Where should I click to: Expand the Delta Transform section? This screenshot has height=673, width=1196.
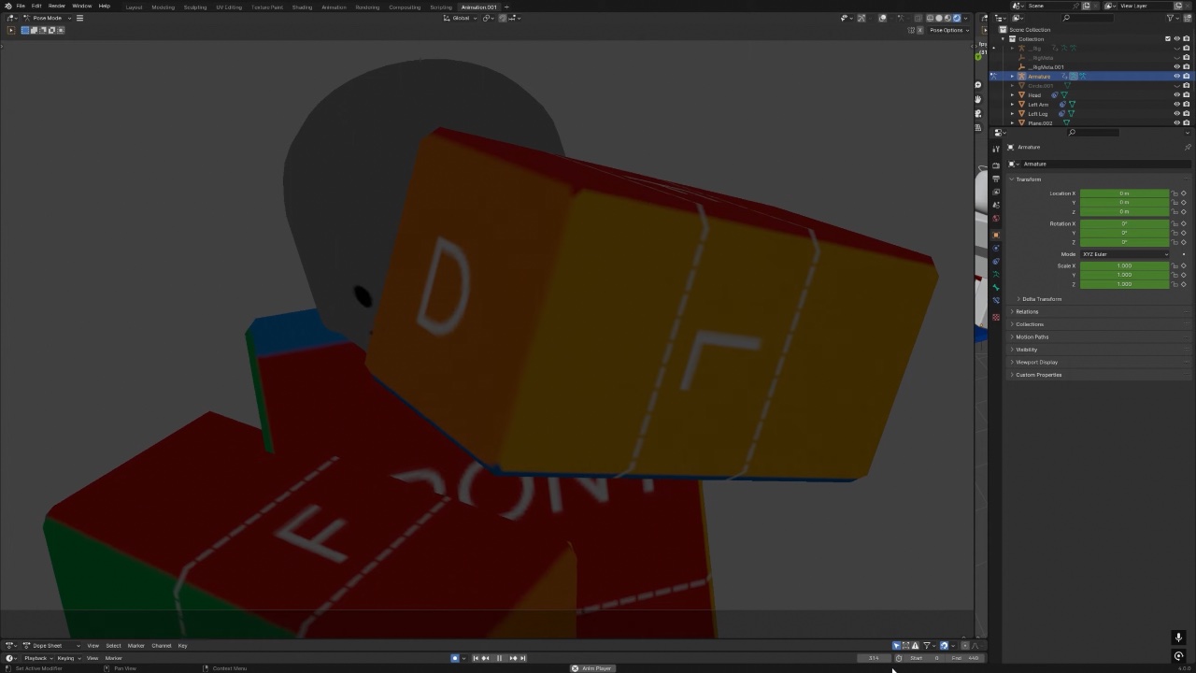click(x=1042, y=298)
